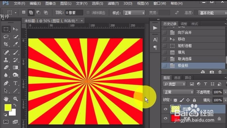This screenshot has width=227, height=128.
Task: Select the Eyedropper tool
Action: pyautogui.click(x=15, y=44)
